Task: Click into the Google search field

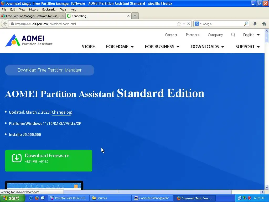Action: click(223, 24)
